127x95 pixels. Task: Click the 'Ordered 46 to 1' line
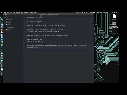[x=47, y=36]
